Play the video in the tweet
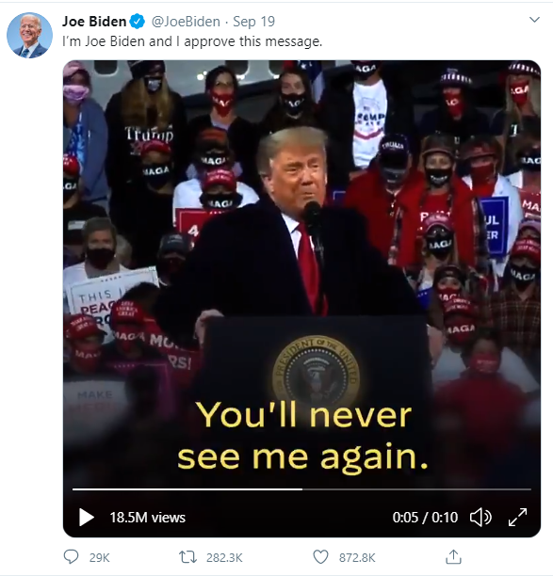Viewport: 553px width, 576px height. coord(87,518)
